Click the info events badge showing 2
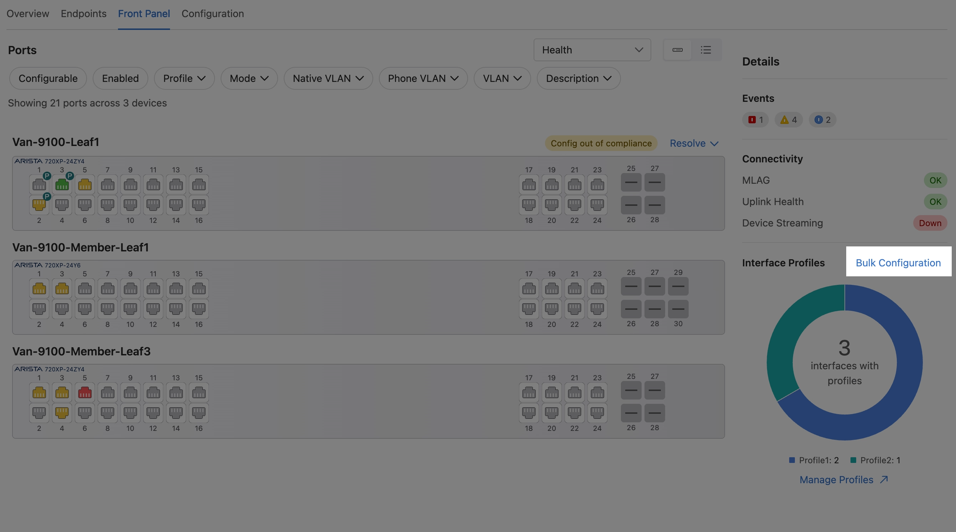 point(822,120)
